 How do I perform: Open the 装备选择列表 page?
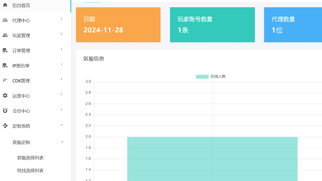[x=30, y=157]
